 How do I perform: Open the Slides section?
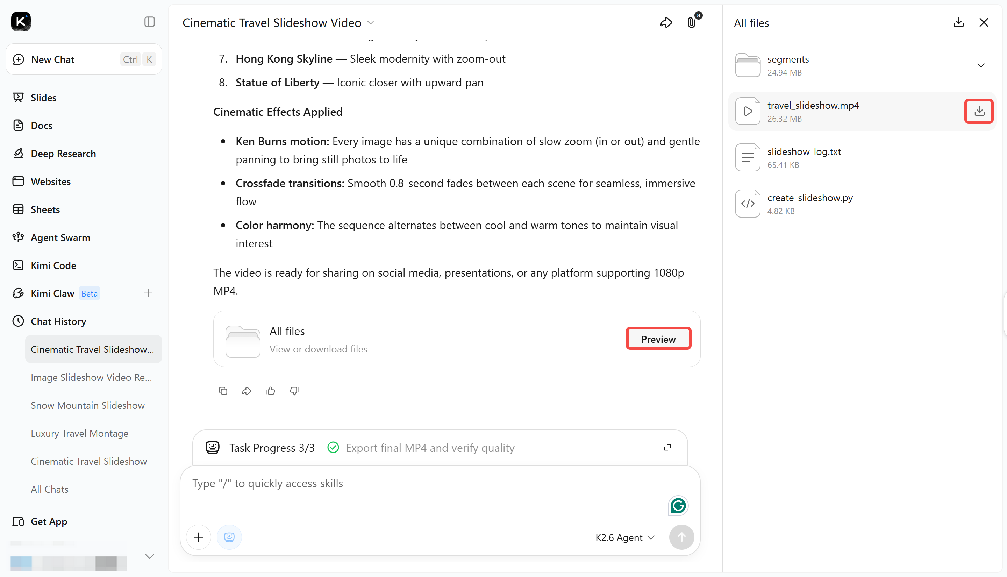[44, 98]
